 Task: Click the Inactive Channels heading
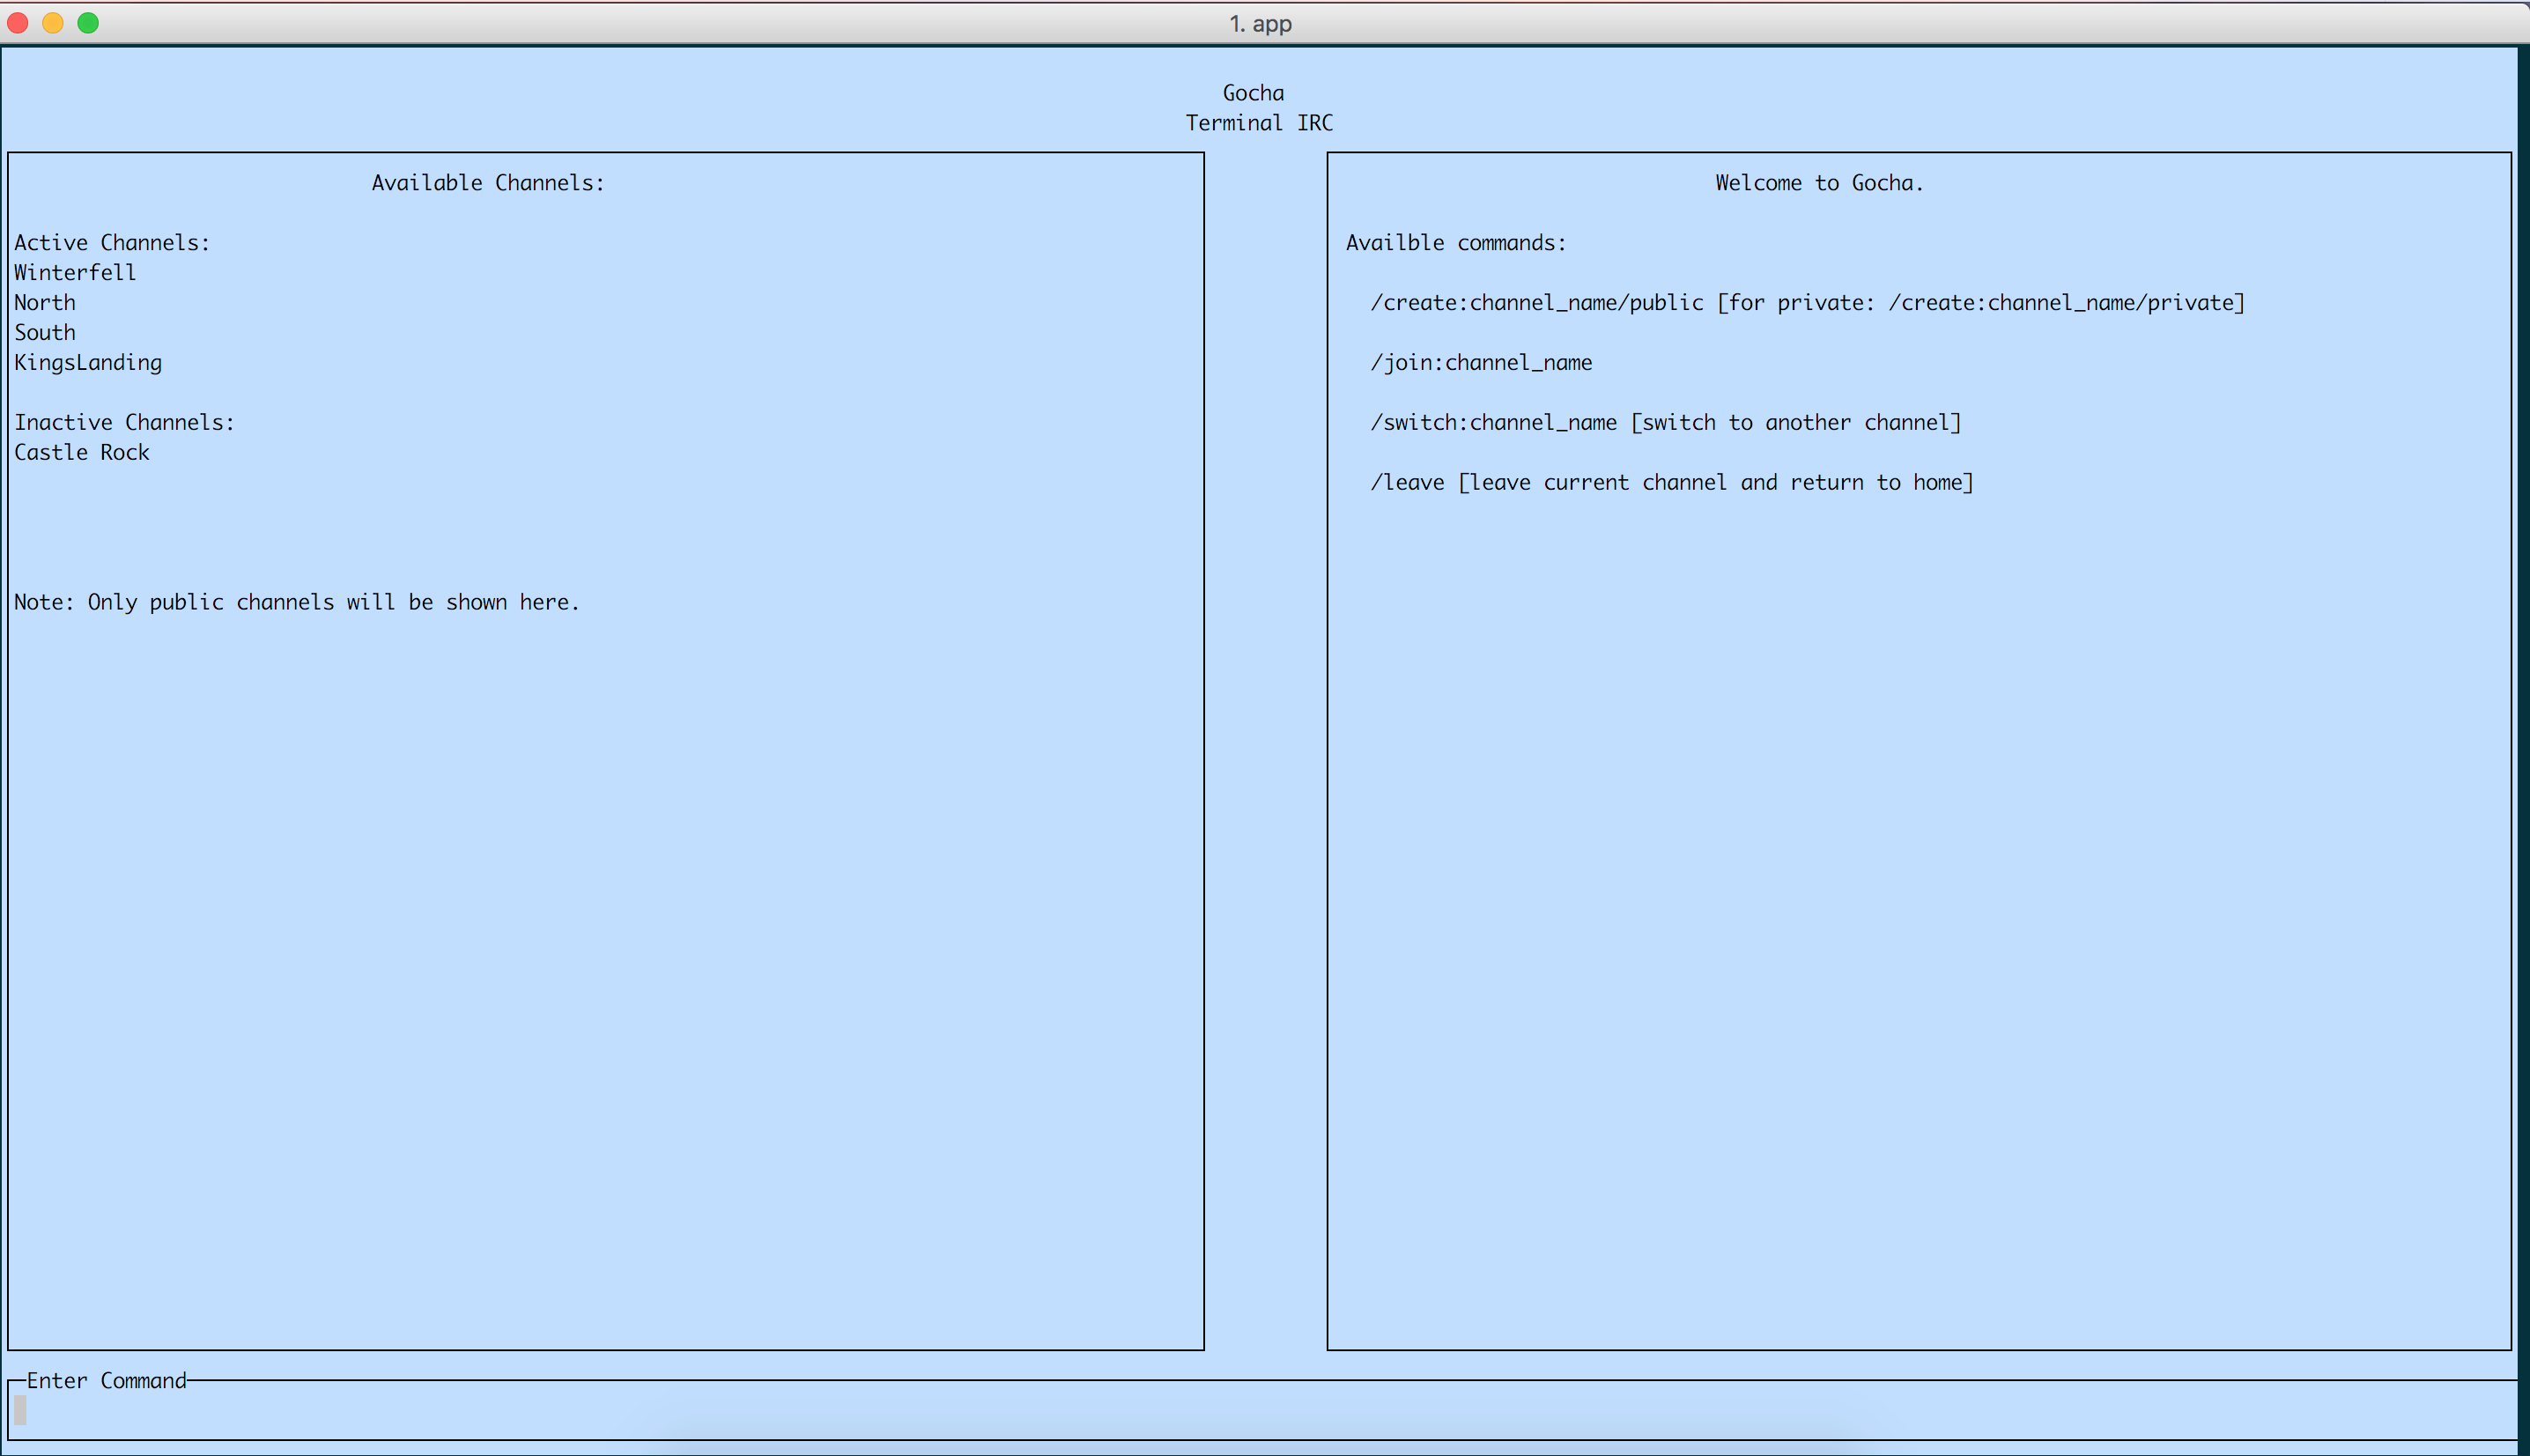[x=124, y=422]
